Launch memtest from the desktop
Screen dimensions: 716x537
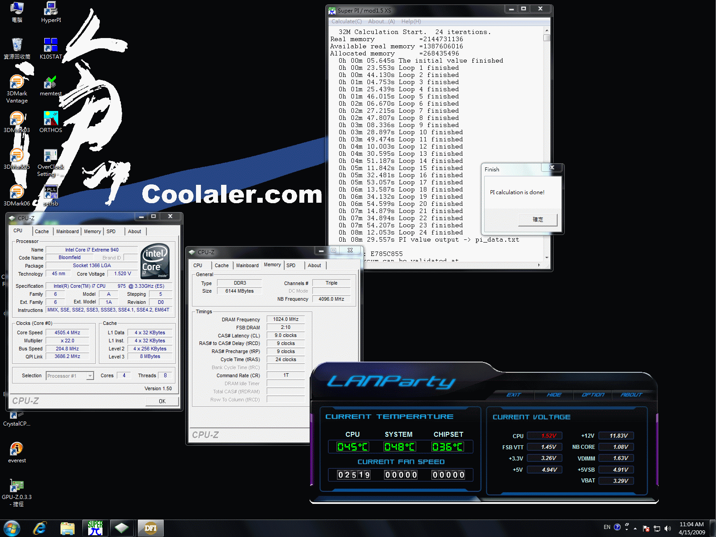pos(51,85)
